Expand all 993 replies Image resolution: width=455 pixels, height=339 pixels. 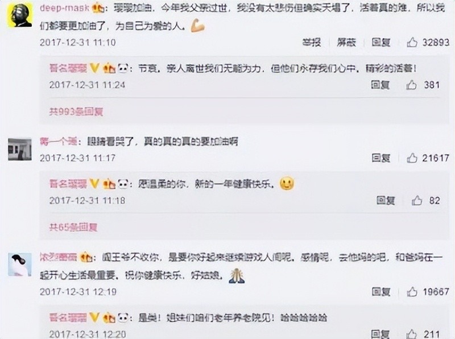click(76, 111)
